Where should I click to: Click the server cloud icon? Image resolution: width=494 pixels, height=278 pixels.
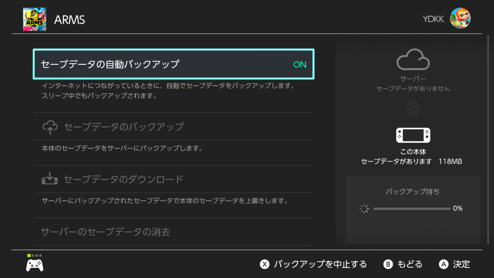pos(413,60)
